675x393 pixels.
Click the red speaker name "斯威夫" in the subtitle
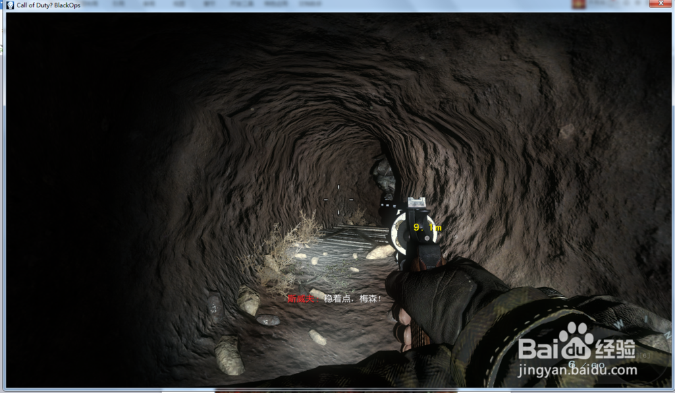(301, 299)
